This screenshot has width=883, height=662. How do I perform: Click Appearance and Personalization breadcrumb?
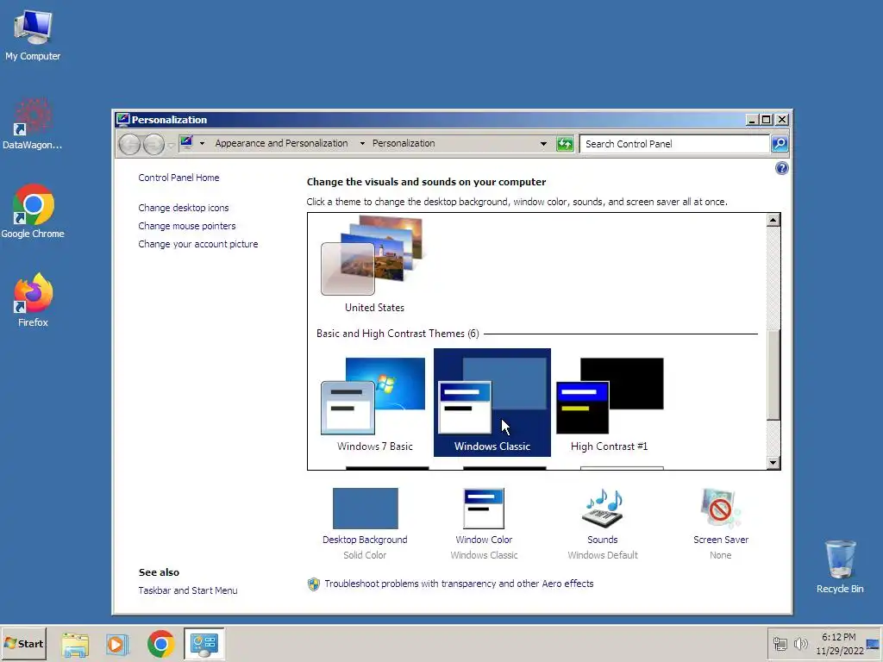point(281,144)
